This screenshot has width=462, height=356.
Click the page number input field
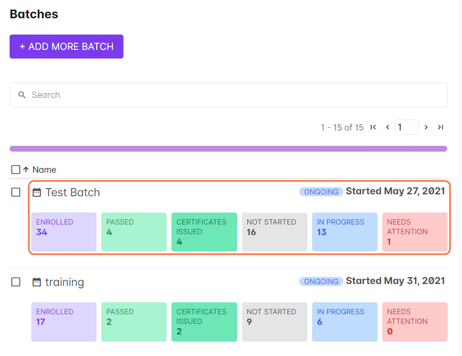click(406, 127)
